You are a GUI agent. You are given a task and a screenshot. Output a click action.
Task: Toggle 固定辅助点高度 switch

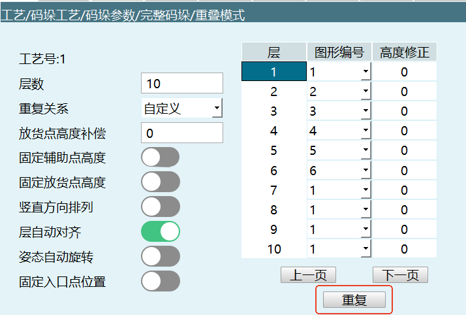(x=160, y=157)
